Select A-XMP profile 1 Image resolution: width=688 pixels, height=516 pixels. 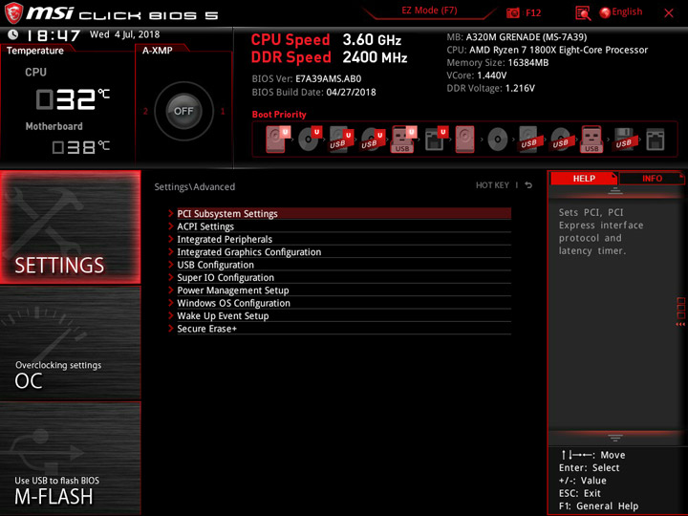pyautogui.click(x=223, y=111)
